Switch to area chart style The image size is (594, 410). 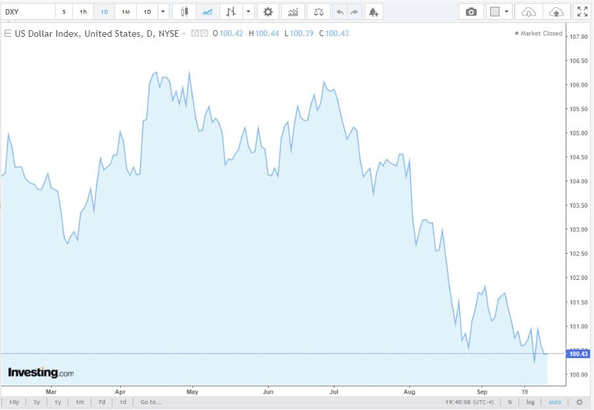tap(208, 12)
